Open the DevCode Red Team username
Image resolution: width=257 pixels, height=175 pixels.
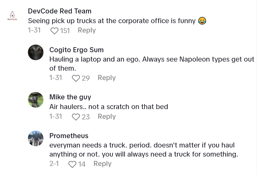click(x=60, y=11)
